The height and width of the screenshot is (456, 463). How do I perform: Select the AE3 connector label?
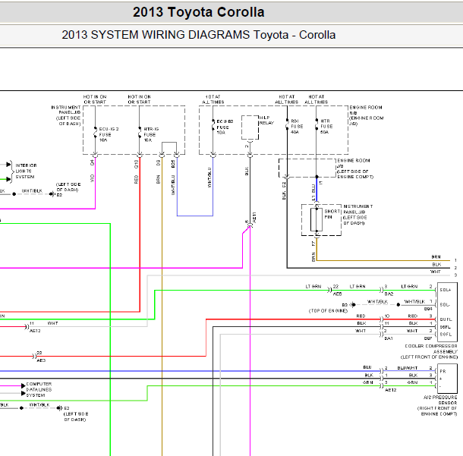[x=41, y=360]
